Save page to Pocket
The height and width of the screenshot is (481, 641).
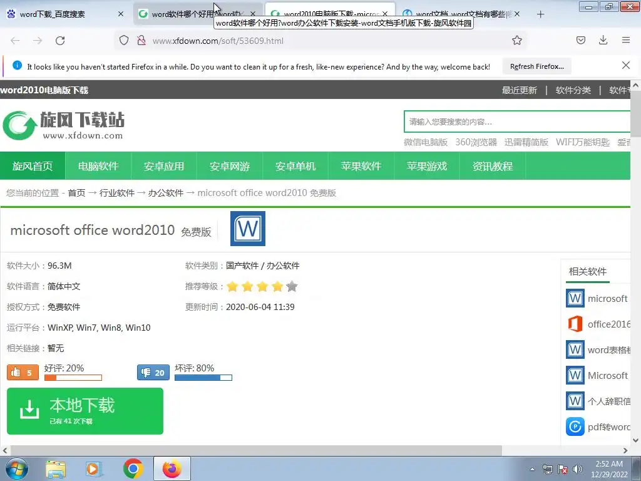[x=580, y=40]
